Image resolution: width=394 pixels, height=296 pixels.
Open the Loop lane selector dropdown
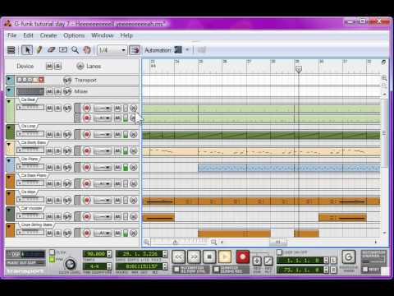coord(103,134)
